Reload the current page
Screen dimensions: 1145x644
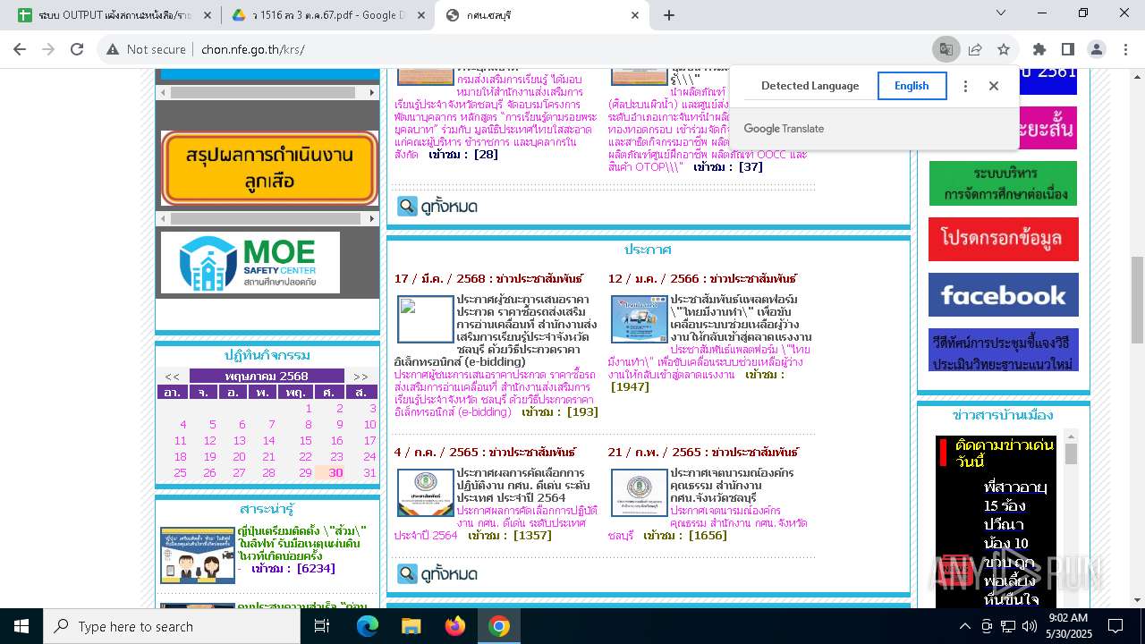tap(77, 49)
